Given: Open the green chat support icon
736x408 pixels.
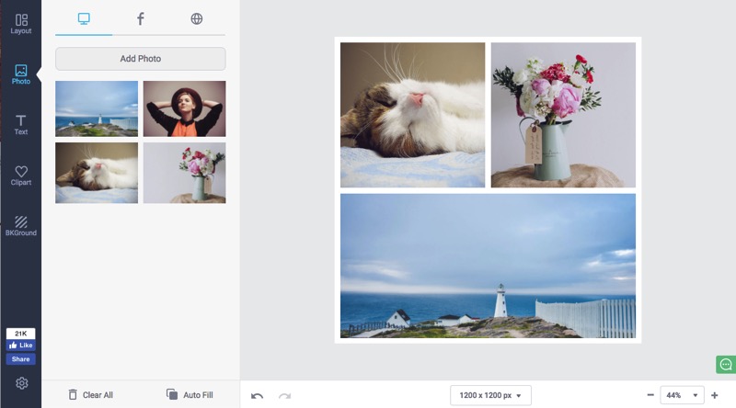Looking at the screenshot, I should click(x=726, y=365).
